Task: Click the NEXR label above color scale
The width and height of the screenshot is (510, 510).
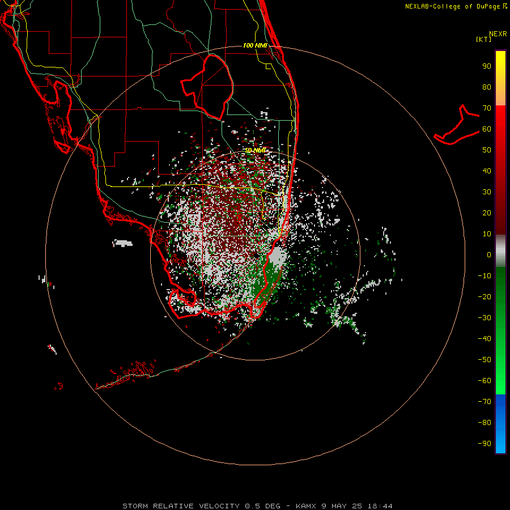Action: [x=498, y=34]
